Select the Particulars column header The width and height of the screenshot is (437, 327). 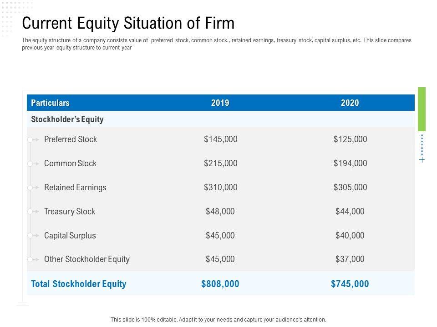50,103
